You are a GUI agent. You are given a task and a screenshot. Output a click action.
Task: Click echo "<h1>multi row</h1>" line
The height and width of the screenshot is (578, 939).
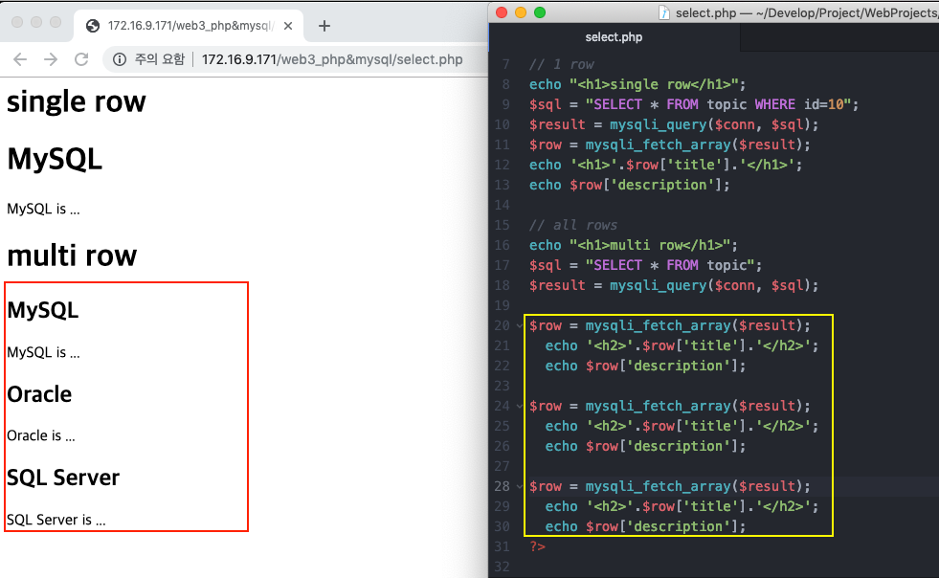tap(634, 245)
